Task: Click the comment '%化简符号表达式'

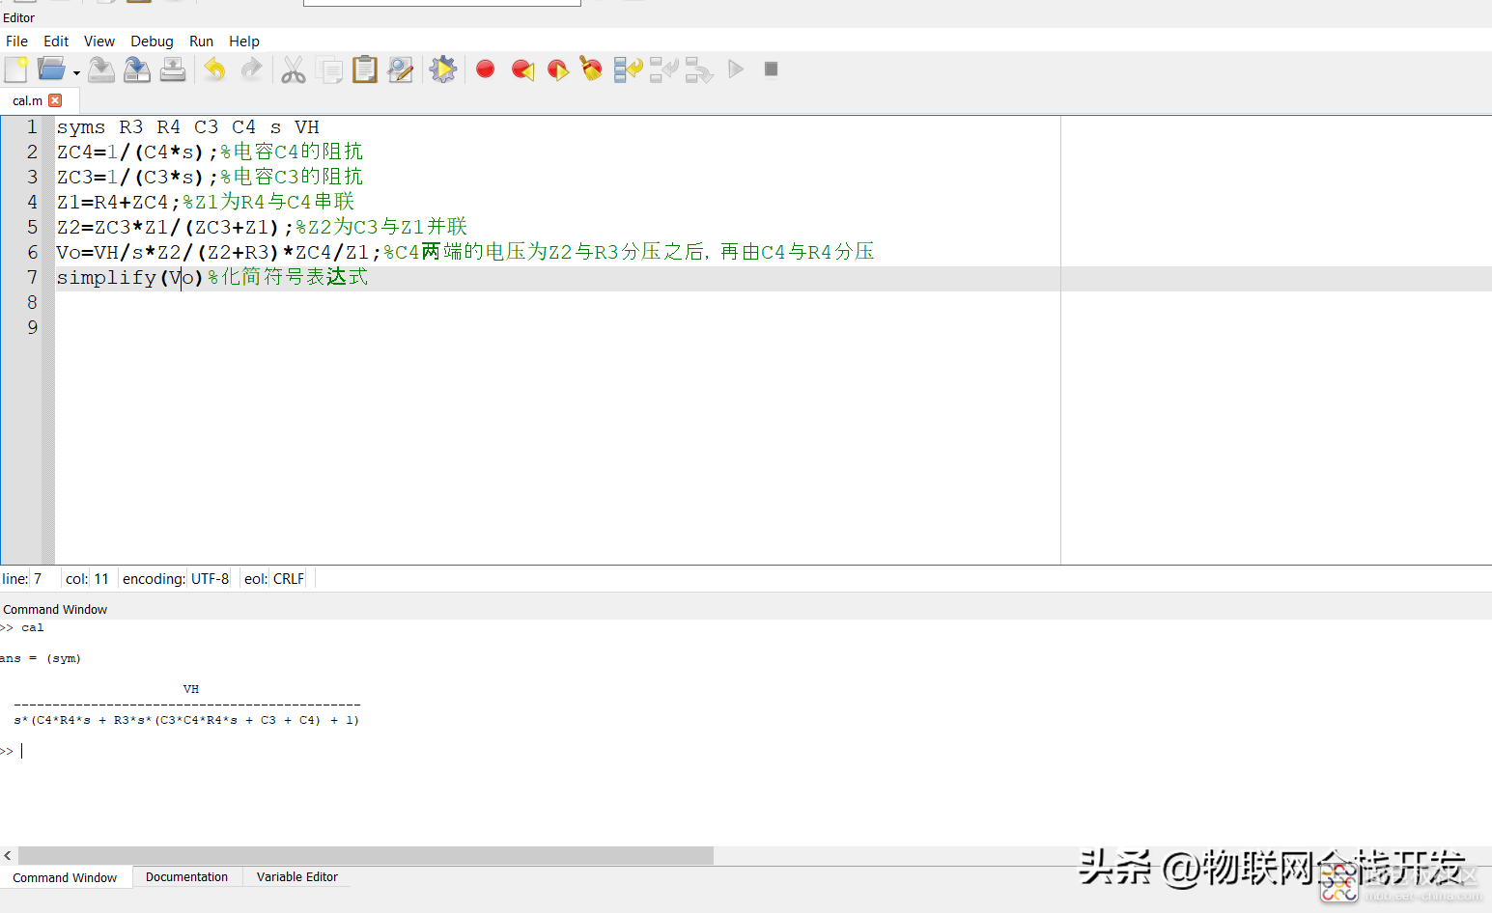Action: click(288, 277)
